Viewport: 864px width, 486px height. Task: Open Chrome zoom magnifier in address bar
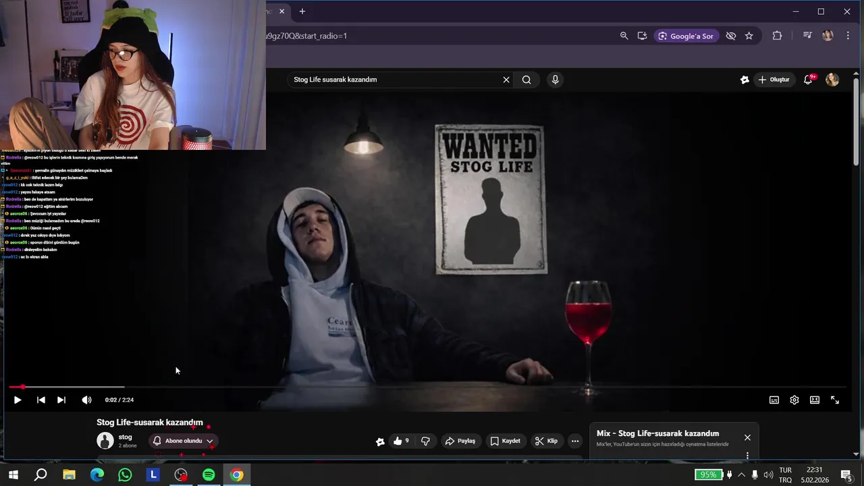[624, 36]
